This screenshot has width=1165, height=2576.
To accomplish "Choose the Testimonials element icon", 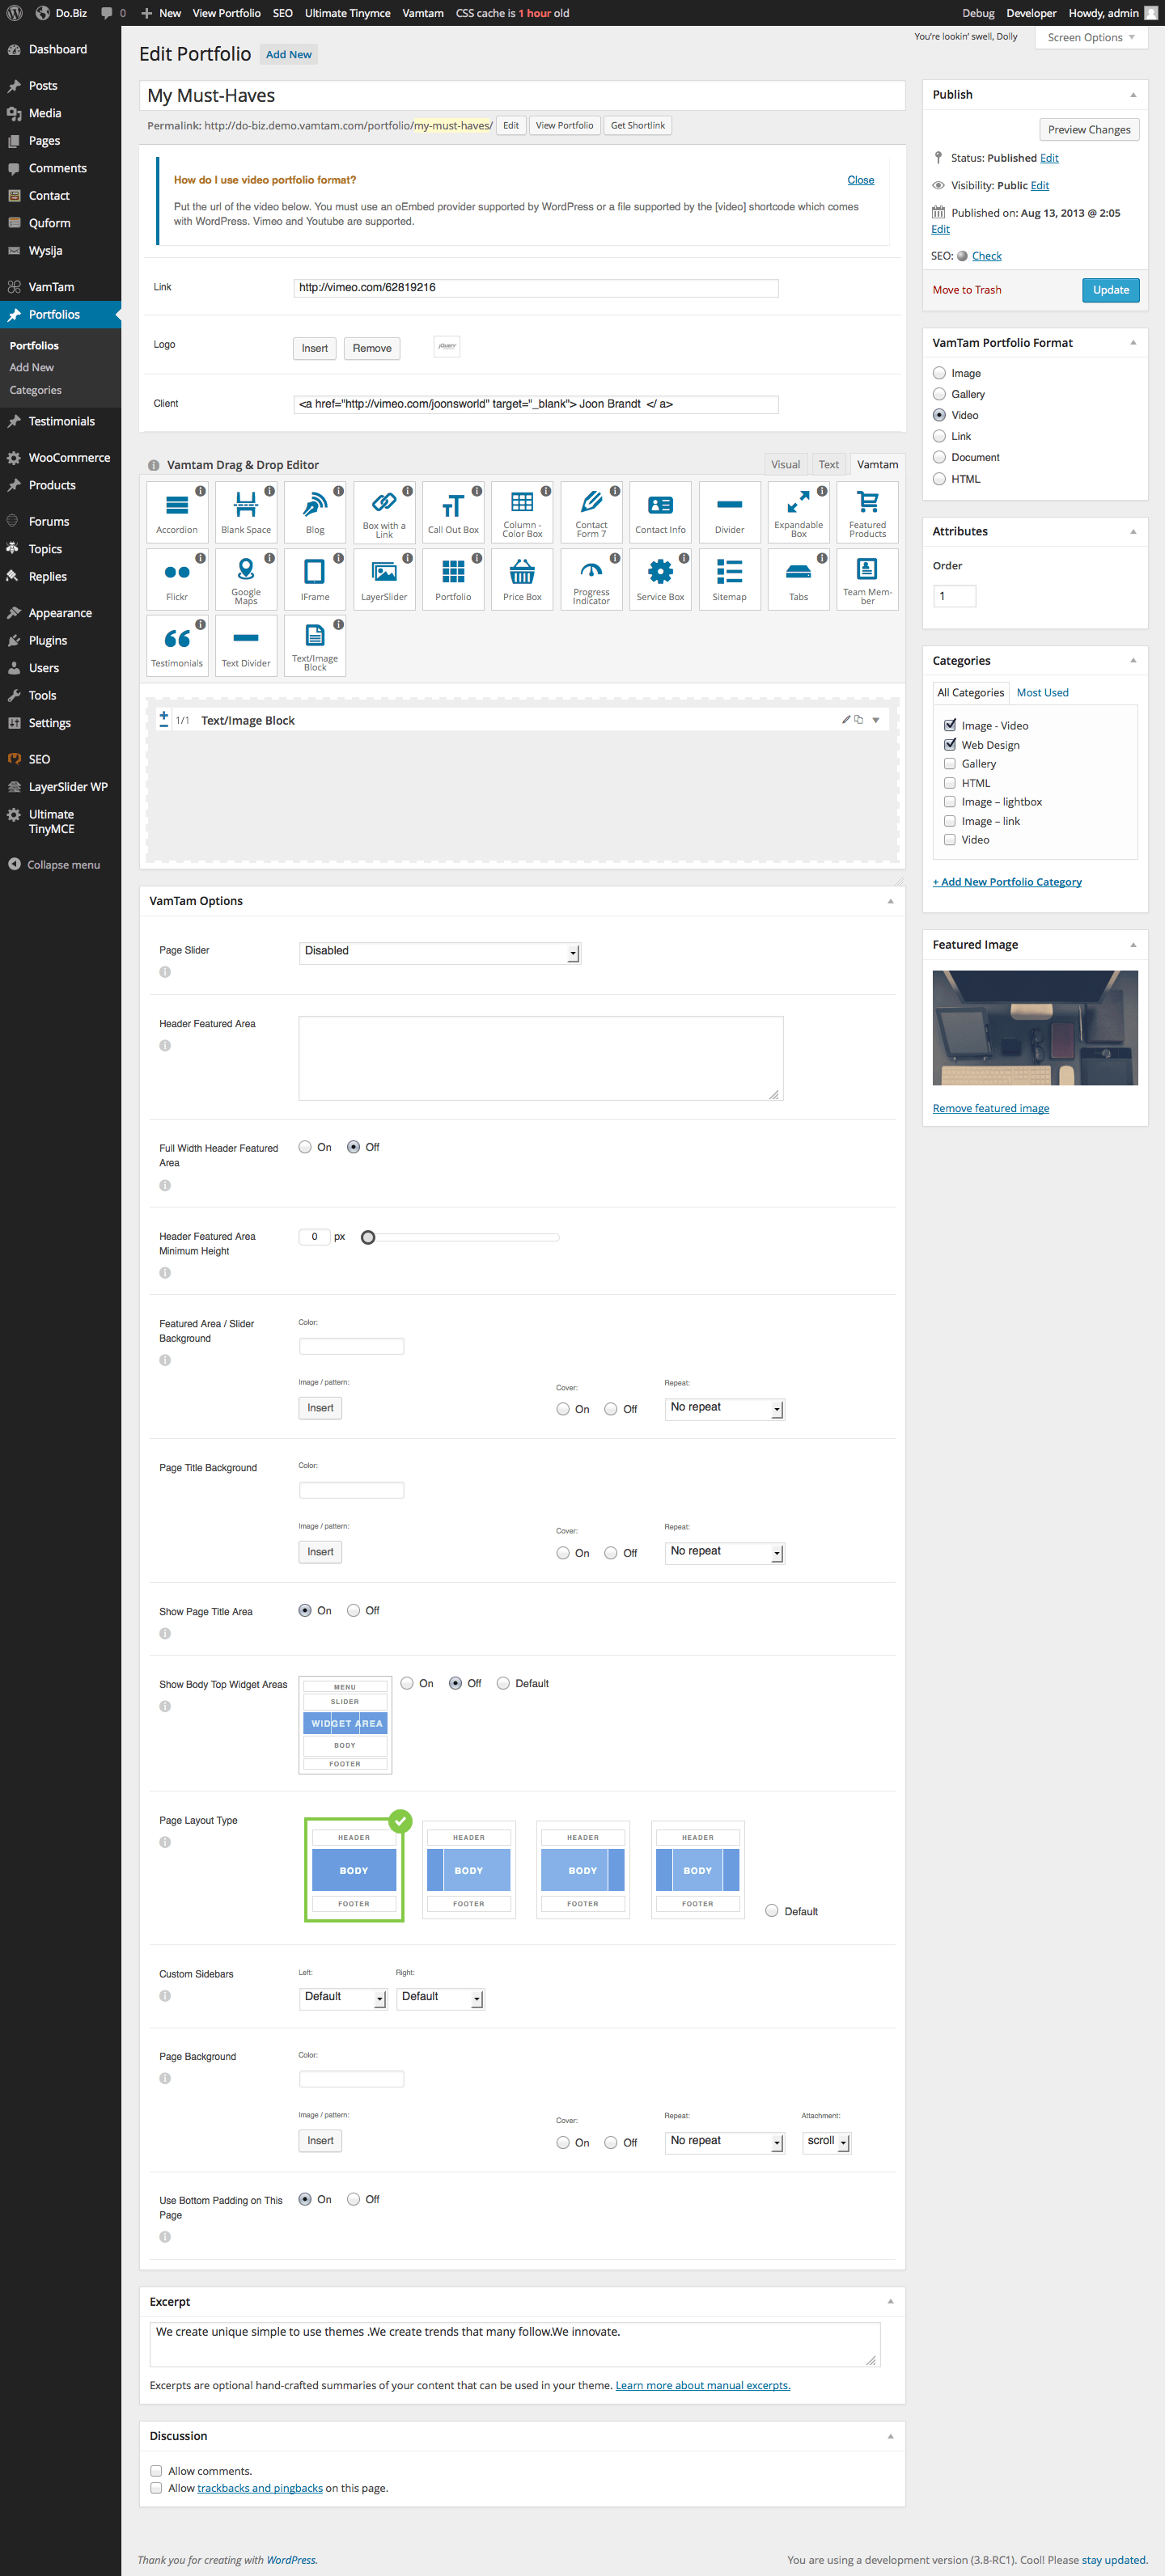I will (177, 645).
